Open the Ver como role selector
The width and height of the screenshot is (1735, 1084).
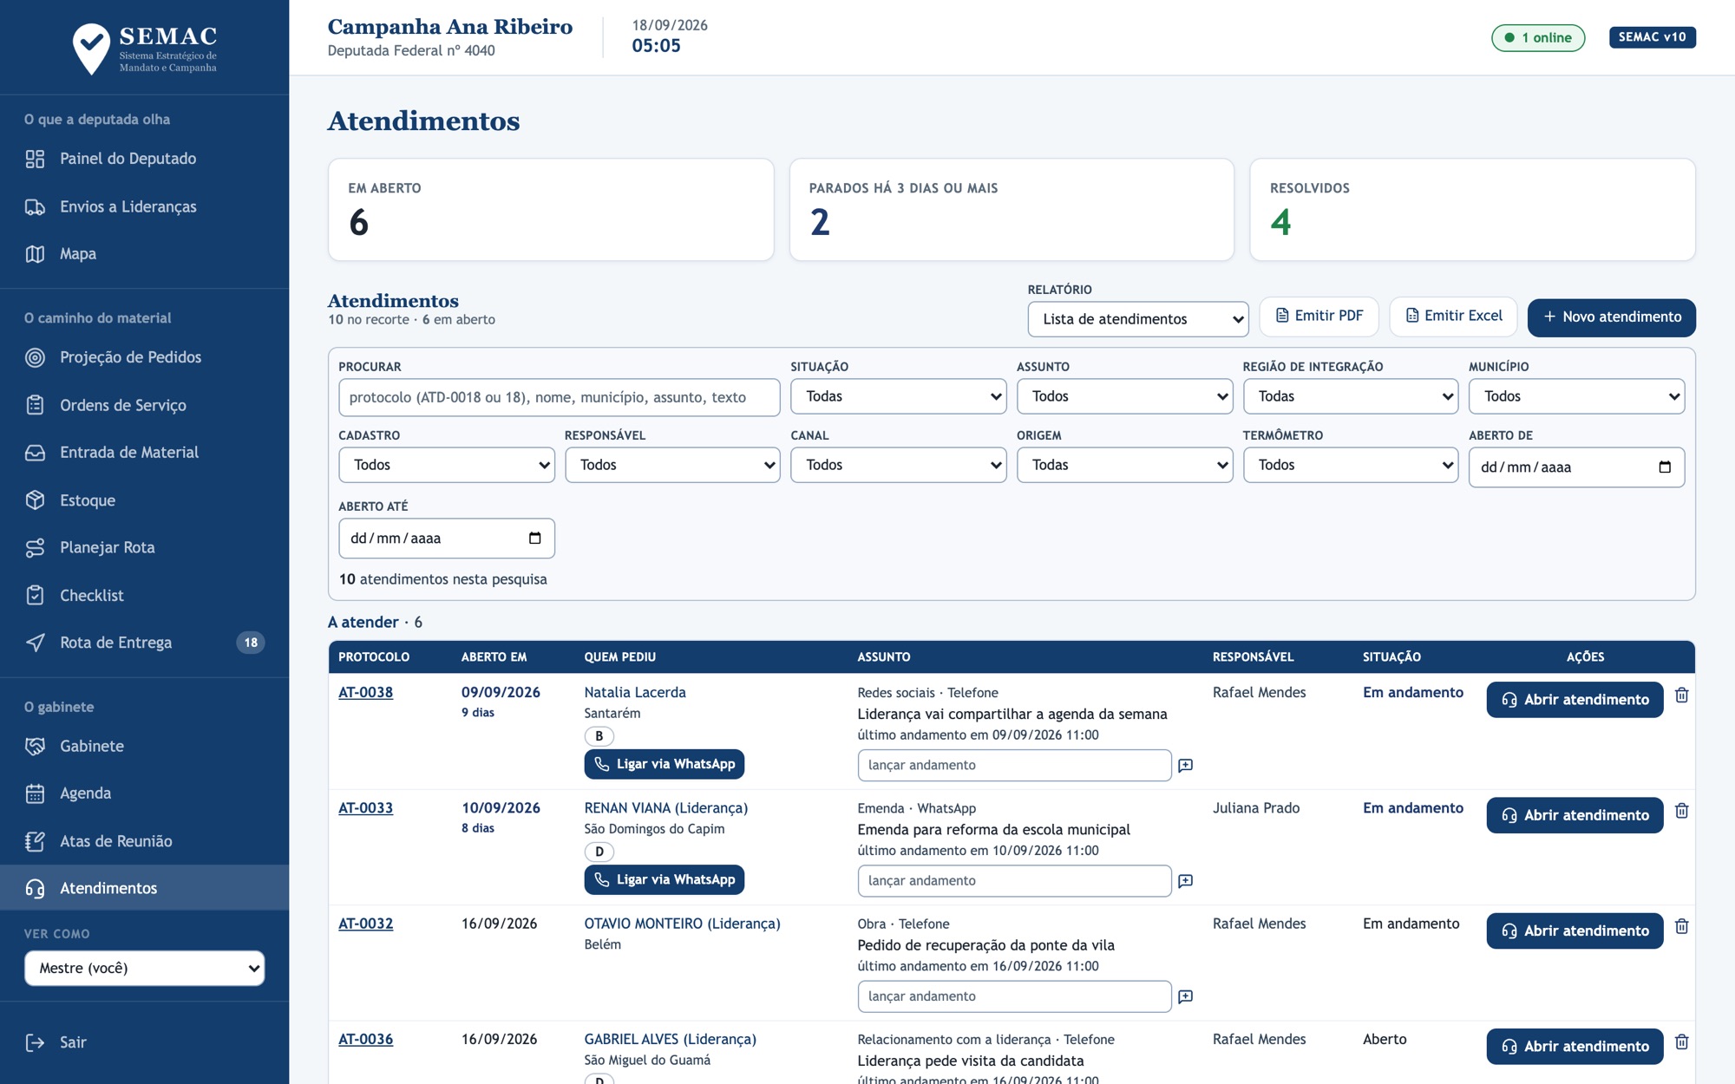click(x=144, y=968)
